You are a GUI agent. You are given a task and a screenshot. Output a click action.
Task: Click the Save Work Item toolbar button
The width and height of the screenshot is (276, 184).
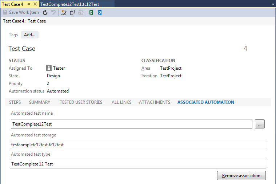(21, 12)
